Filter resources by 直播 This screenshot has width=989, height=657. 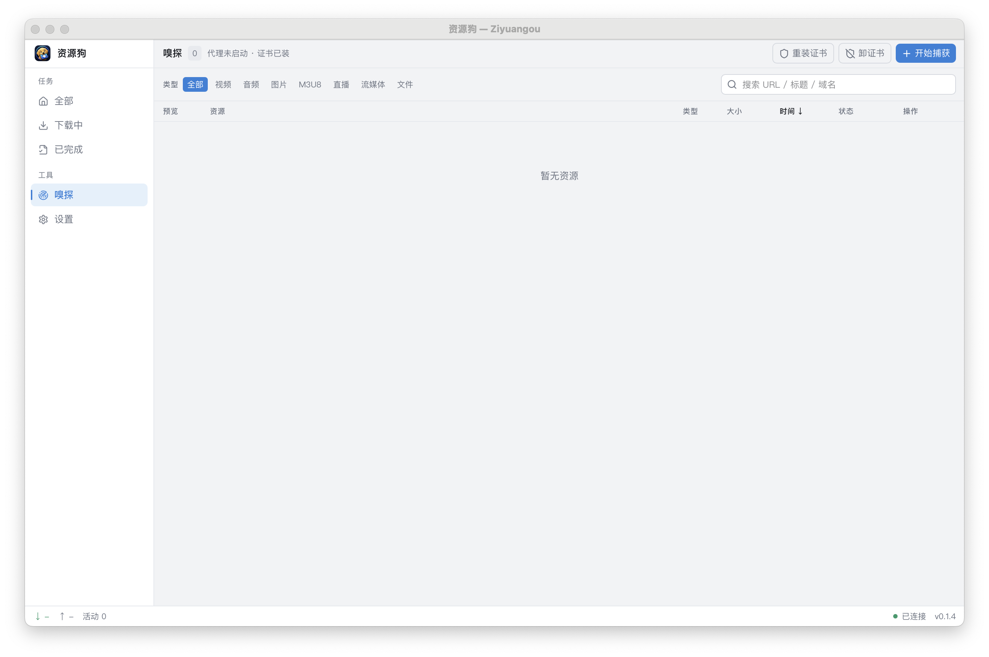(341, 85)
